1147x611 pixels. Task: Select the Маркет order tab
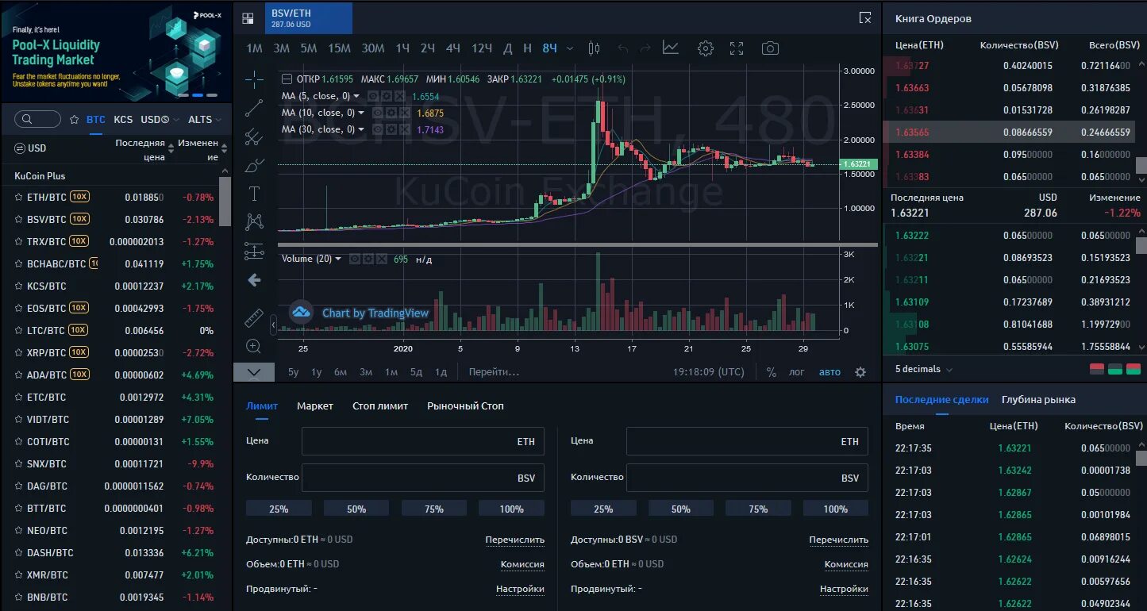[x=315, y=405]
